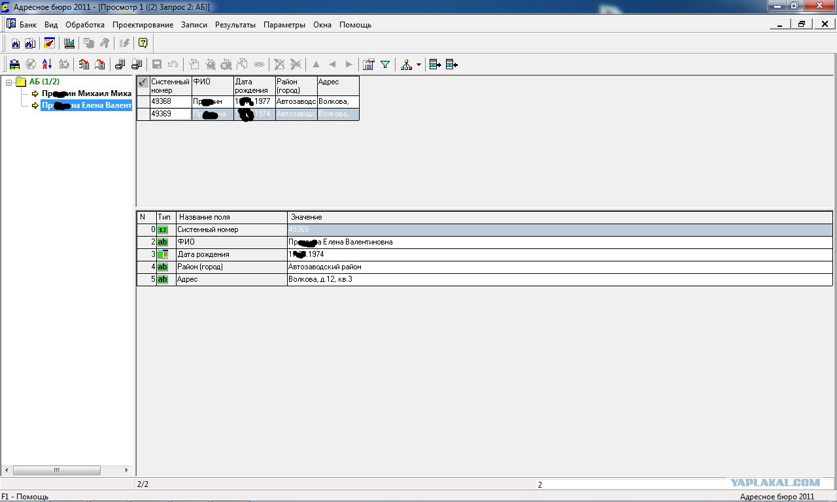
Task: Open the Результаты menu
Action: coord(235,25)
